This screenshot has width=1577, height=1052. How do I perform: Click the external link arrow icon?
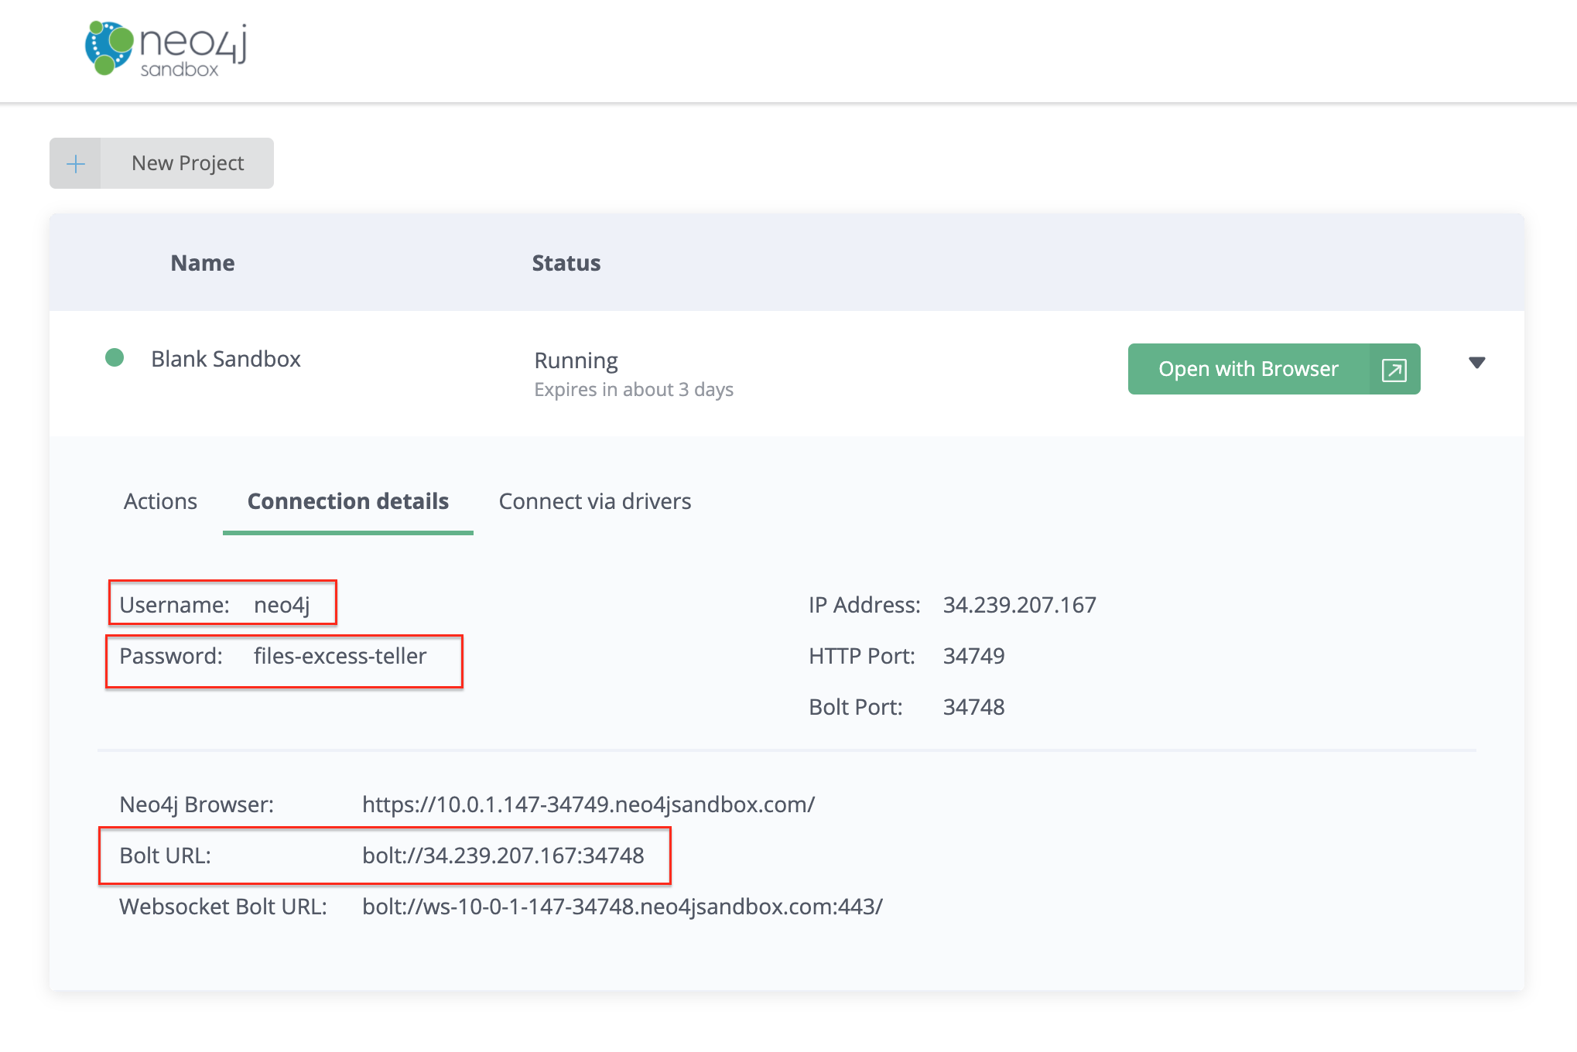point(1394,370)
